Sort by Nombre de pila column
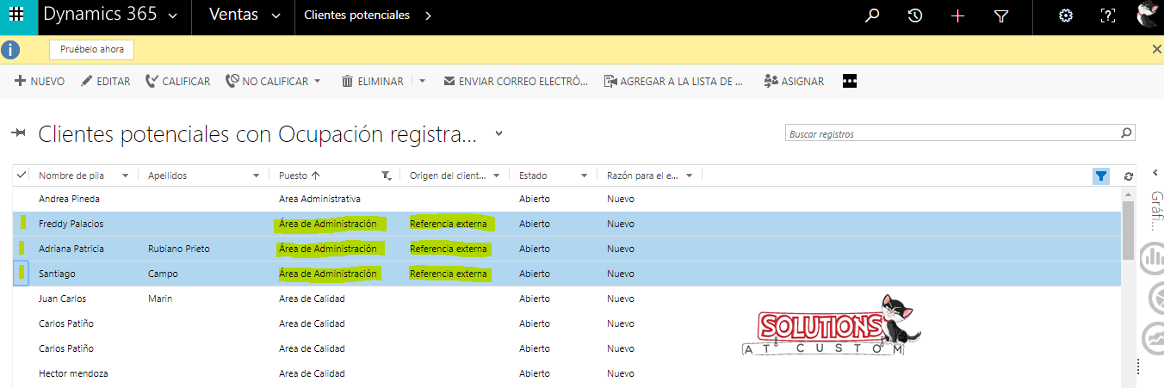Viewport: 1164px width, 388px height. 71,176
